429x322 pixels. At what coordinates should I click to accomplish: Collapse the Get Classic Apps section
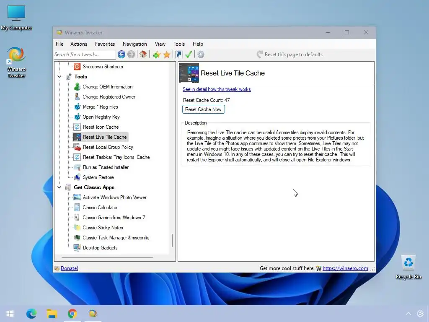pyautogui.click(x=59, y=187)
